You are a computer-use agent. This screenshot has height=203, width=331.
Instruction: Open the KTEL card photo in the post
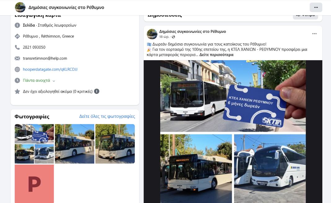pyautogui.click(x=233, y=96)
